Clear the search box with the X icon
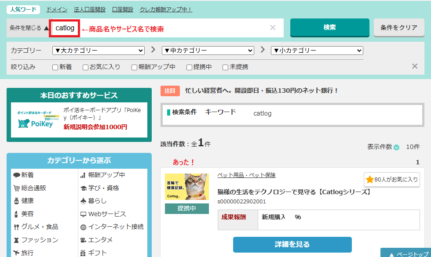431x257 pixels. click(273, 27)
